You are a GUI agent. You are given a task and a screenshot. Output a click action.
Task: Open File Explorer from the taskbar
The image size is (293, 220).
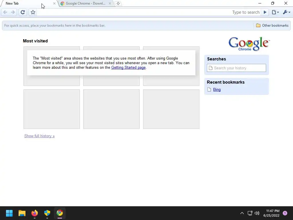click(x=22, y=213)
